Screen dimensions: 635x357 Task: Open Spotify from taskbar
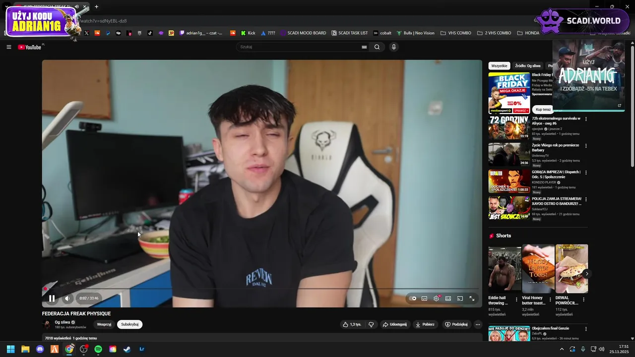pos(98,349)
